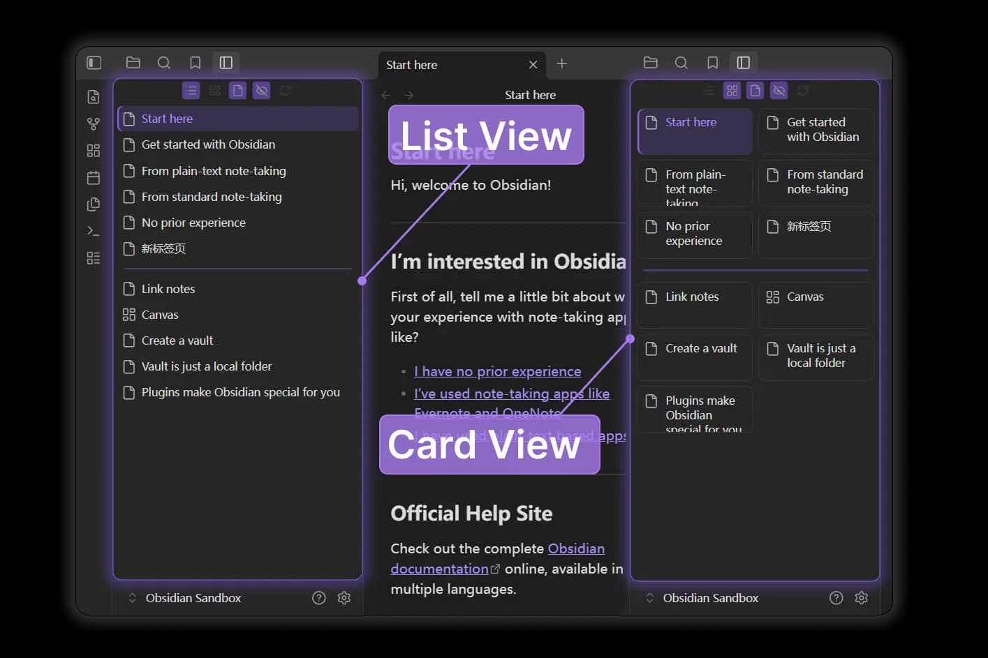Toggle card layout button in card-view panel
This screenshot has height=658, width=988.
(732, 91)
